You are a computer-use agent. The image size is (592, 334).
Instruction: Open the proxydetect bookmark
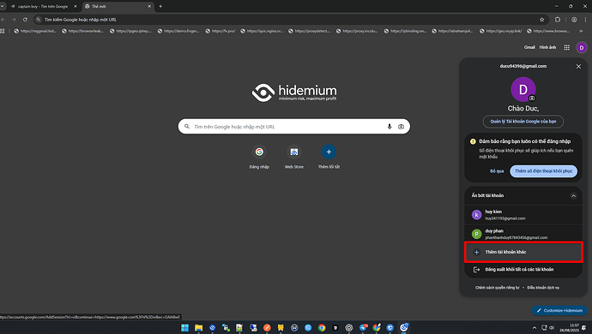pyautogui.click(x=310, y=31)
